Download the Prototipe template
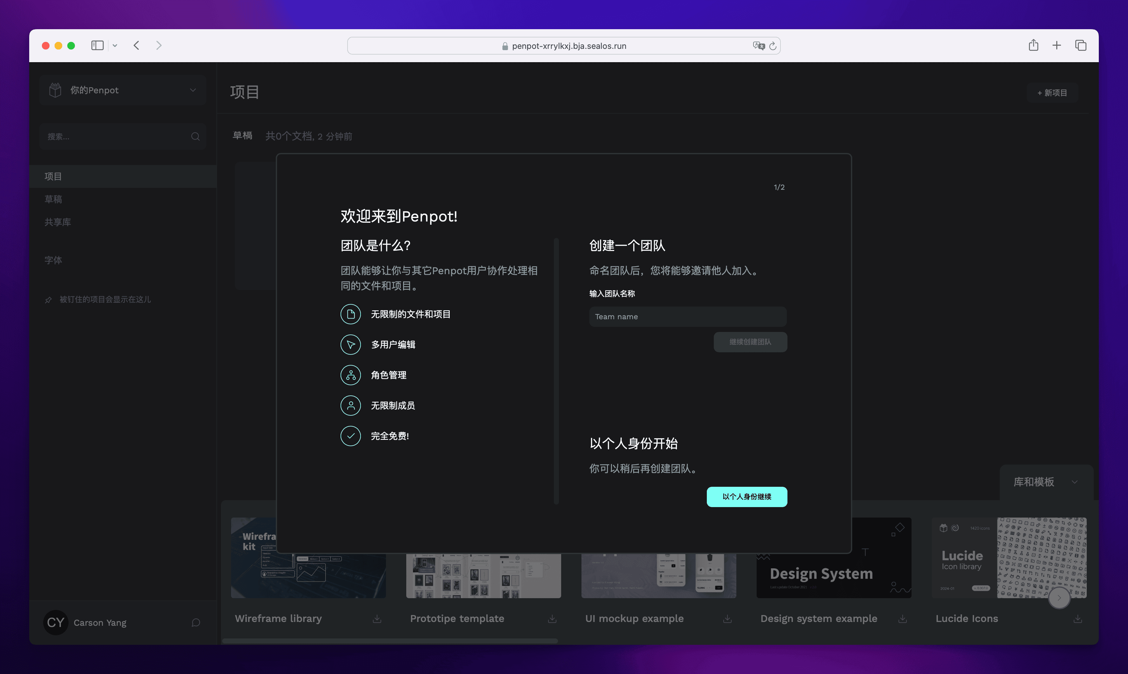Viewport: 1128px width, 674px height. pyautogui.click(x=552, y=619)
